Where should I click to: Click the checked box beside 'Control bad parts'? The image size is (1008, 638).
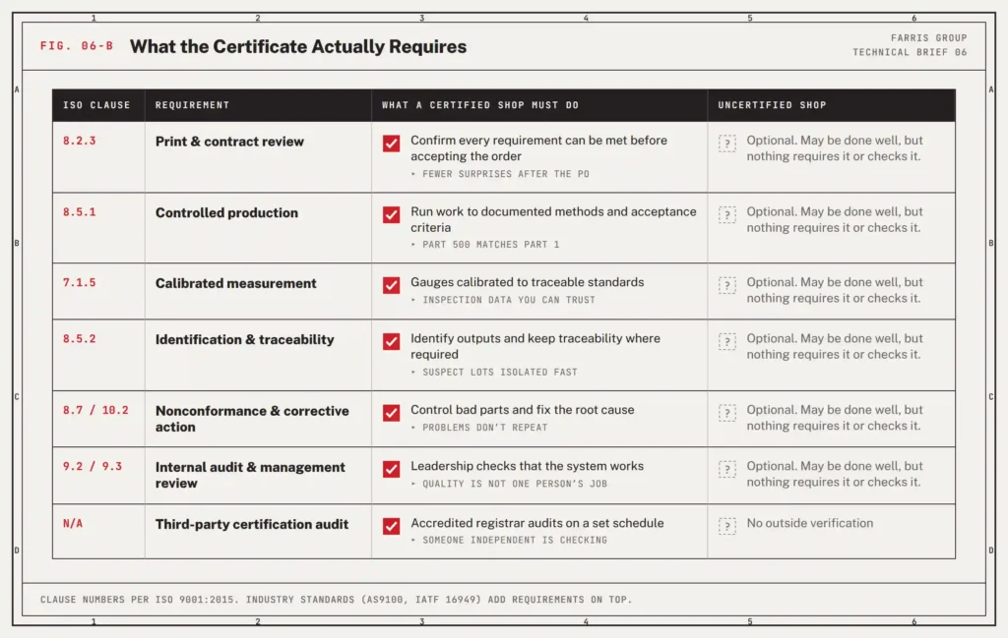(x=392, y=413)
